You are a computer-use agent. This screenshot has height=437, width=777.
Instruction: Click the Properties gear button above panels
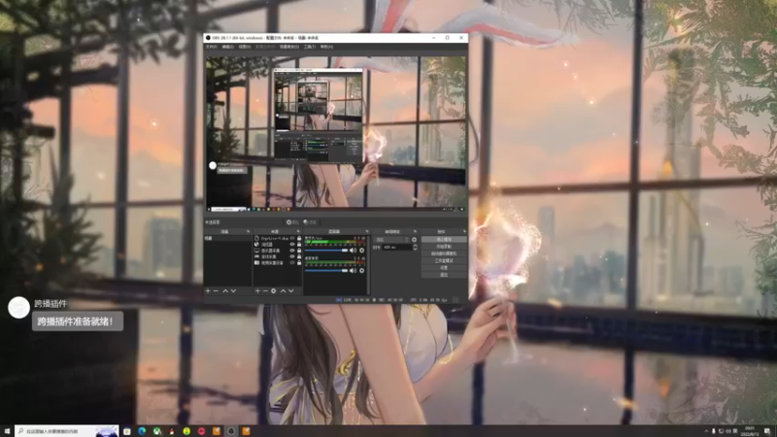292,222
